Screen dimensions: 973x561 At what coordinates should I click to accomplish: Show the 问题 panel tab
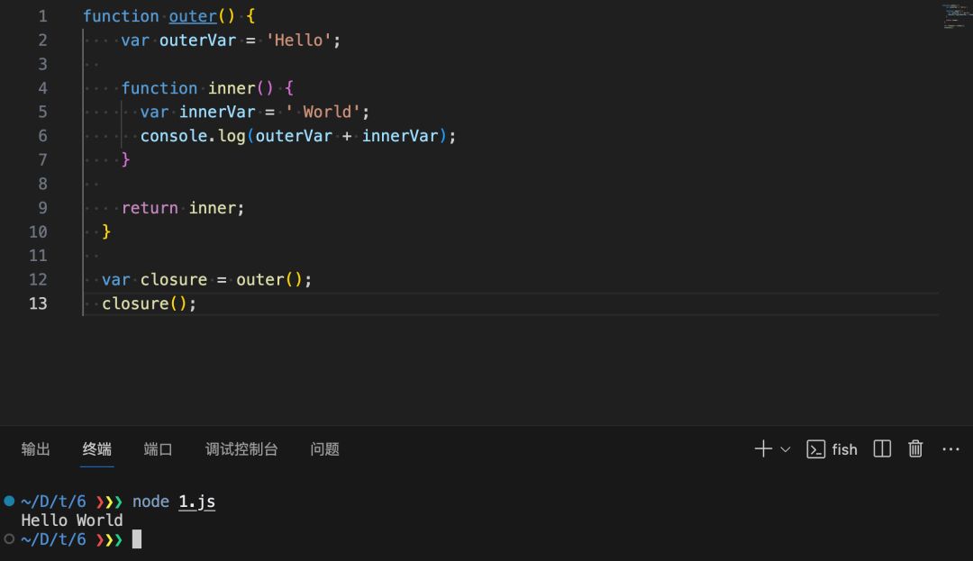click(324, 449)
